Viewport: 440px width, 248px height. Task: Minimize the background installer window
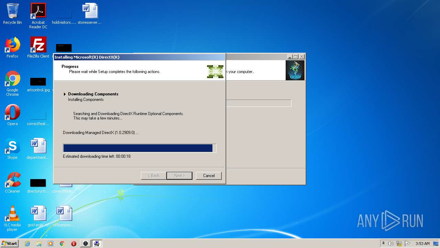(290, 57)
